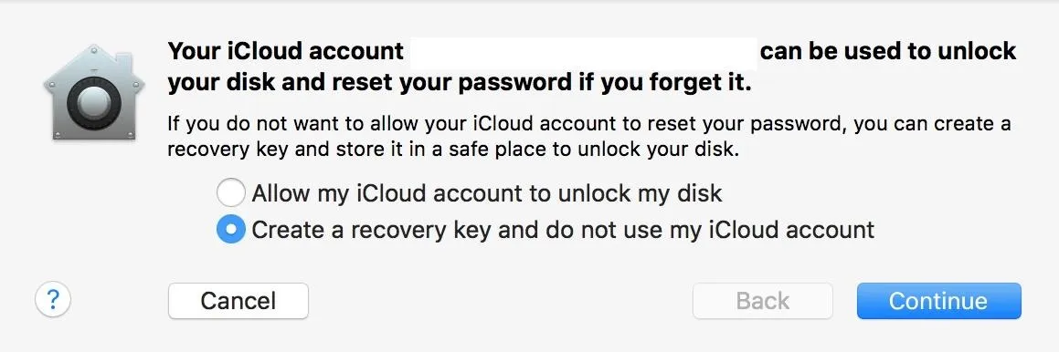The width and height of the screenshot is (1059, 352).
Task: Select the Create a recovery key radio button
Action: coord(231,230)
